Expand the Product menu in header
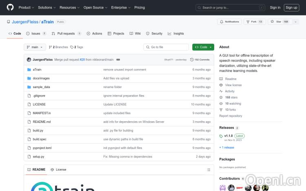The image size is (306, 191). (26, 7)
